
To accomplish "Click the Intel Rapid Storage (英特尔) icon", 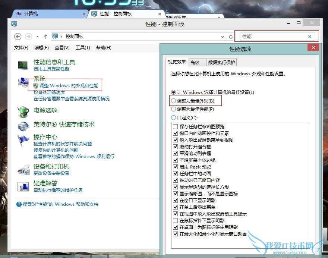I will (x=23, y=126).
